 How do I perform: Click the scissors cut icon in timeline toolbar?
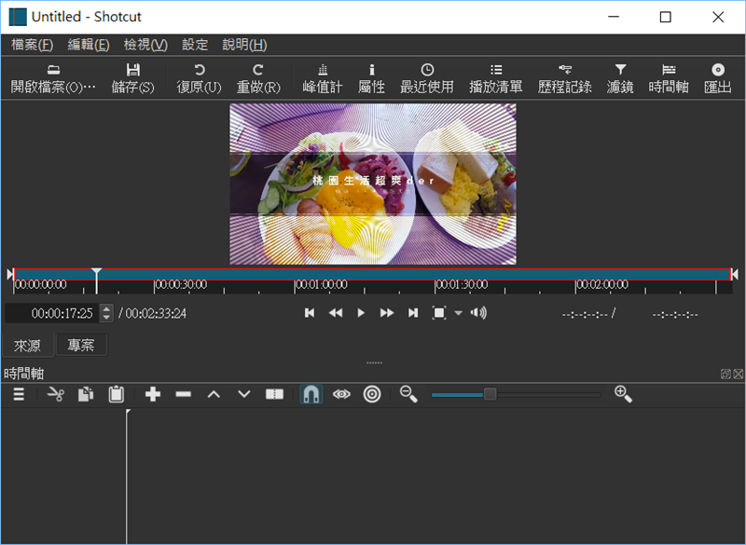point(55,394)
